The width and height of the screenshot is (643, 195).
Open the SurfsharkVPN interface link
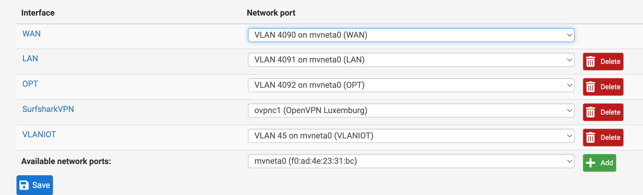pos(48,109)
